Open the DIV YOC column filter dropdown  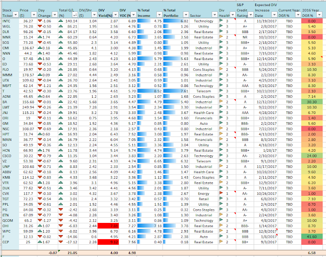133,15
